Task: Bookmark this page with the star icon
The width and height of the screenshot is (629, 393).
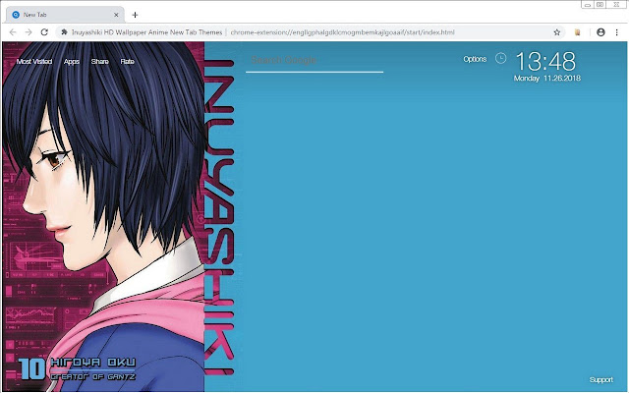Action: [x=557, y=32]
